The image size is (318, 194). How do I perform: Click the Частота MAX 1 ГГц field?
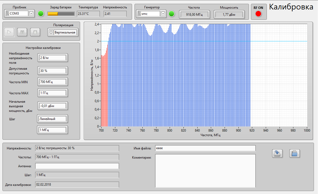(53, 93)
